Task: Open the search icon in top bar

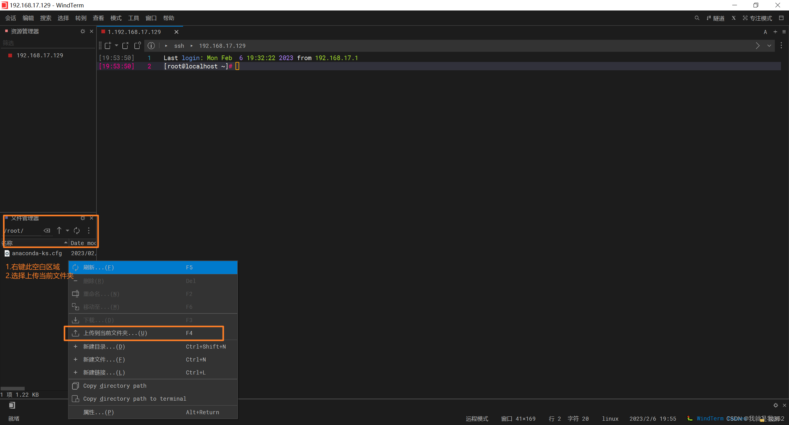Action: [x=697, y=18]
